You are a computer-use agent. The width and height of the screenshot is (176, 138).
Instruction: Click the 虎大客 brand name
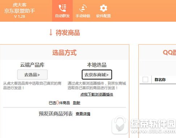pos(20,5)
